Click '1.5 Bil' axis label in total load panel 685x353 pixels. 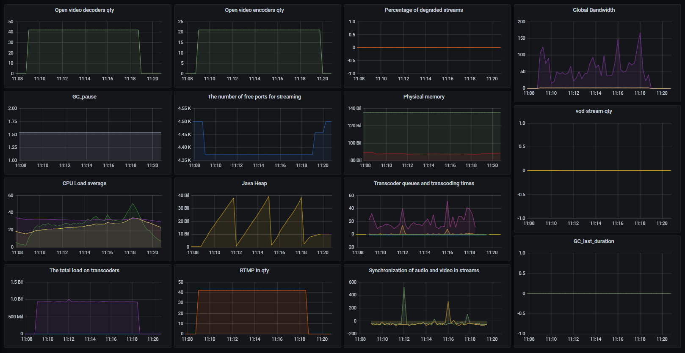point(17,282)
